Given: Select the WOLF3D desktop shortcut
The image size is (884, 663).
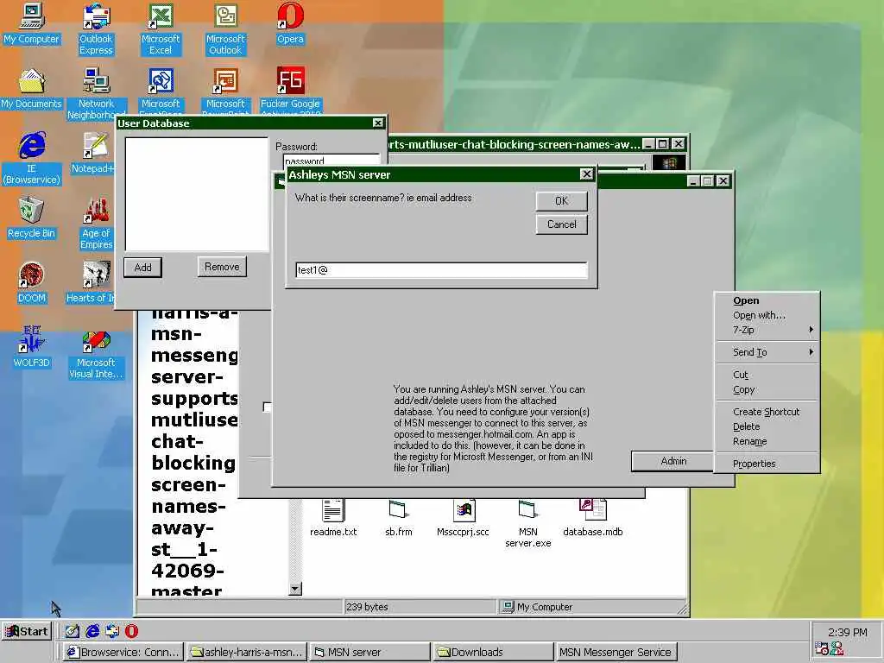Looking at the screenshot, I should 32,347.
